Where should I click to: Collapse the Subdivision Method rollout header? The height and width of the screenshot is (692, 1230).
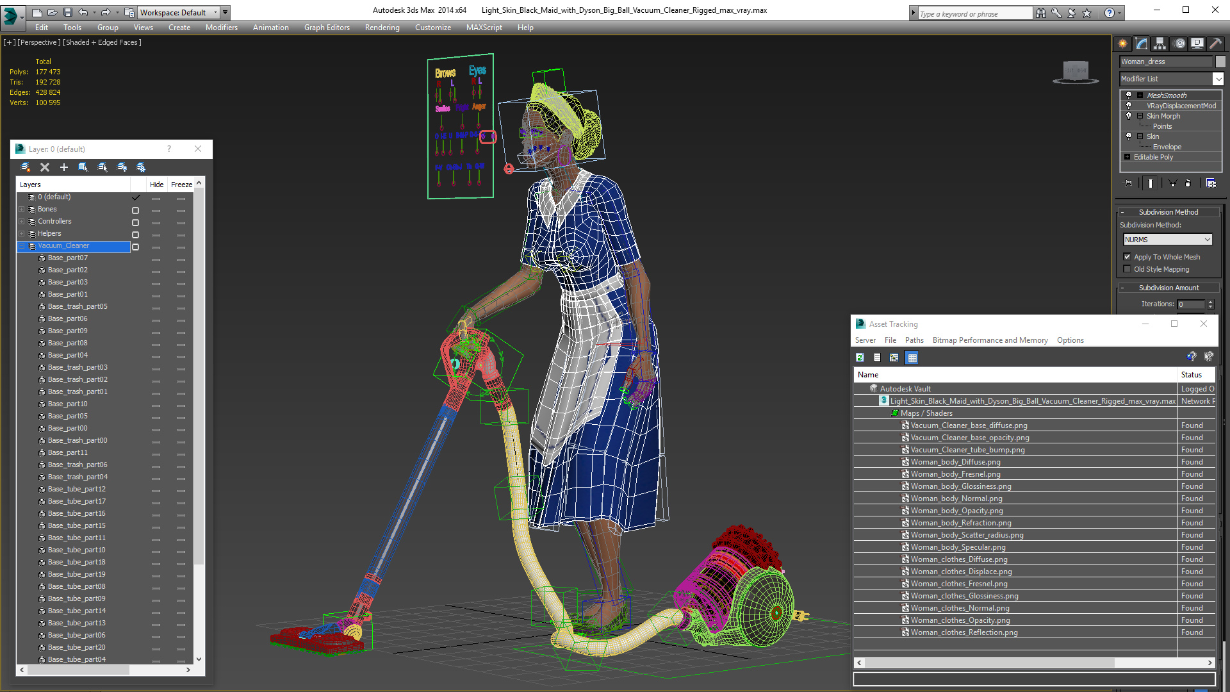click(x=1168, y=212)
